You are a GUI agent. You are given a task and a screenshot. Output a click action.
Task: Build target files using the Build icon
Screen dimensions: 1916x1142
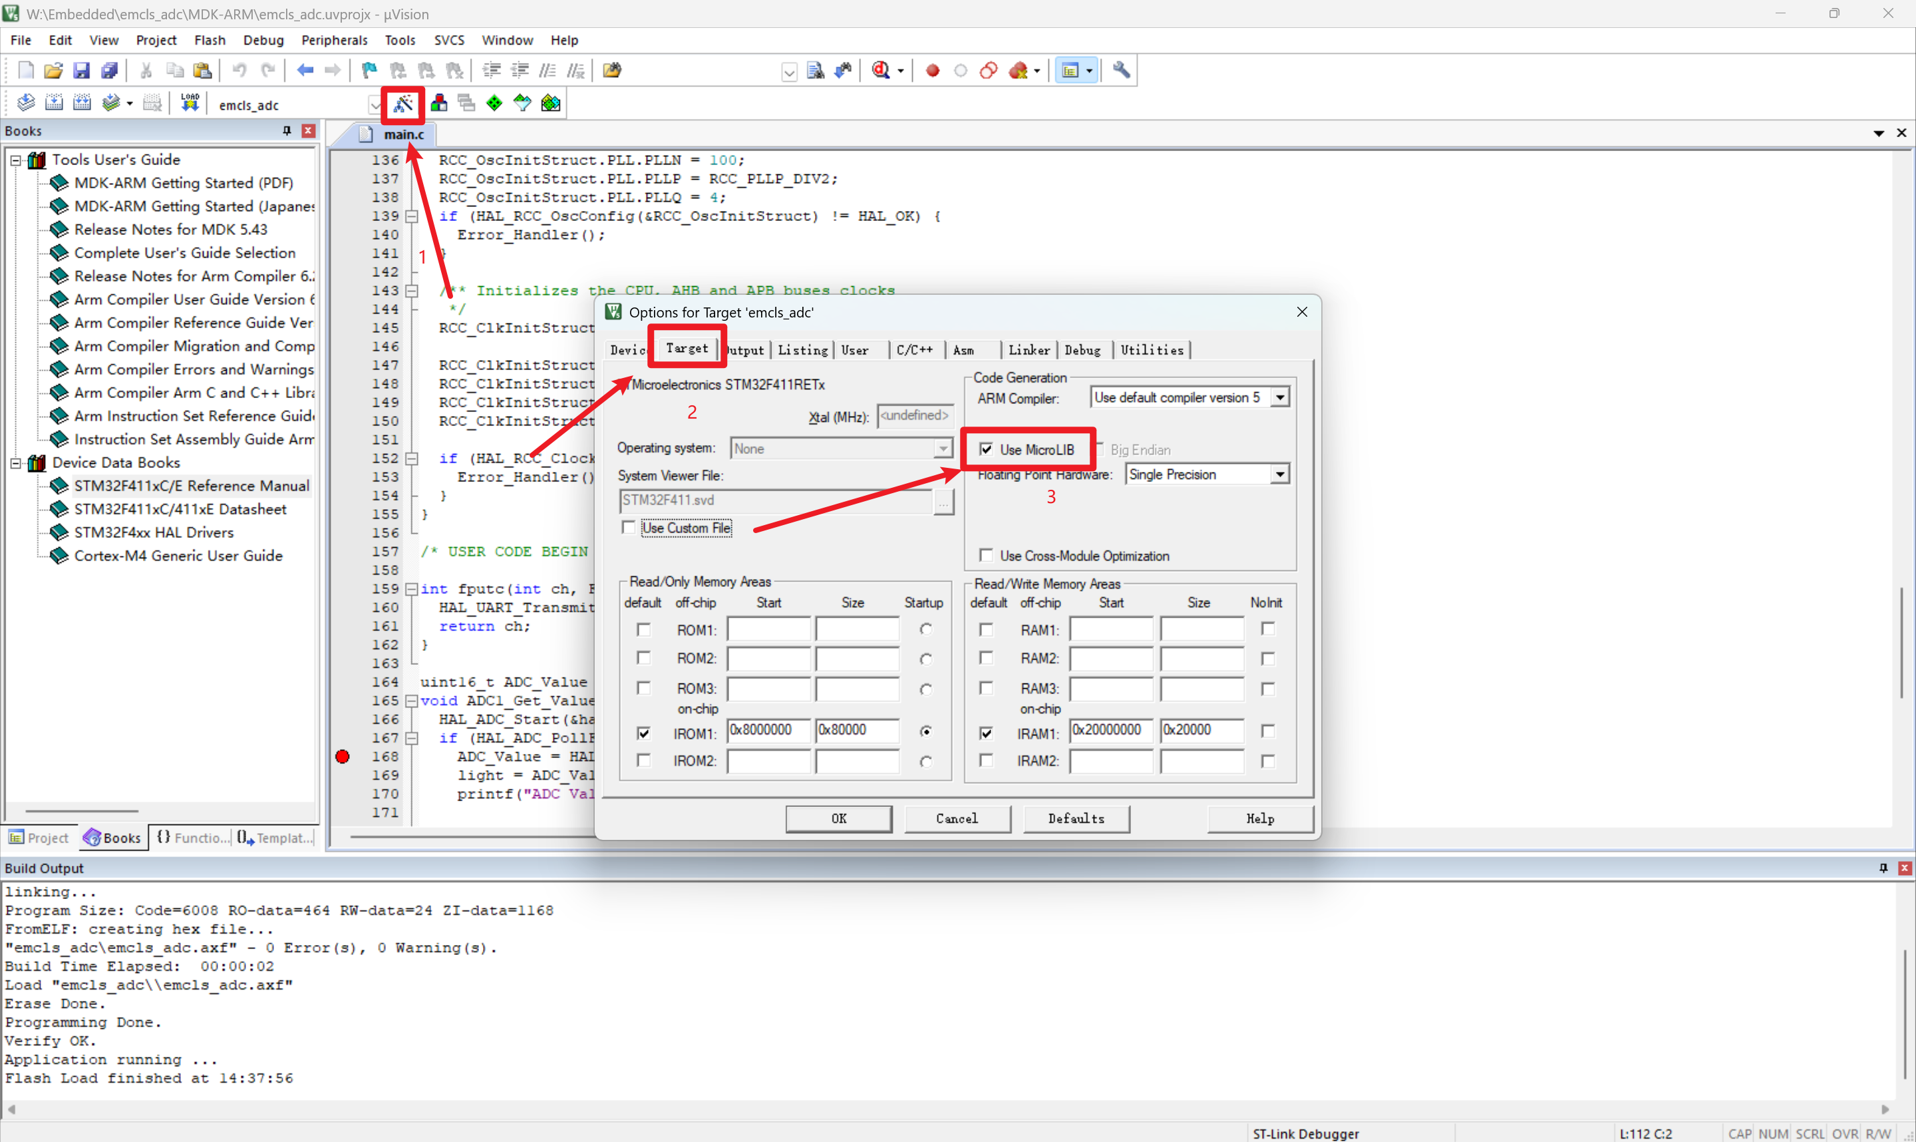click(54, 103)
